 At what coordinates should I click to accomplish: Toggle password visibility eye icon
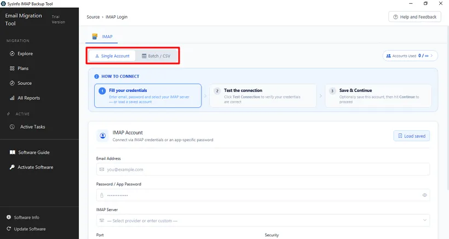(424, 195)
